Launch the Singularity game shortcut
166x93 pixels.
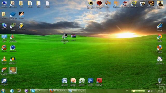[x=116, y=4]
